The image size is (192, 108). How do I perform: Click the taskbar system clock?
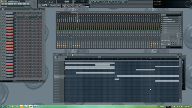coord(187,107)
